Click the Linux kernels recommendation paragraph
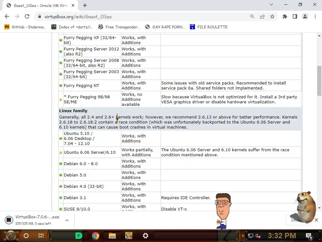The image size is (322, 242). pyautogui.click(x=178, y=122)
